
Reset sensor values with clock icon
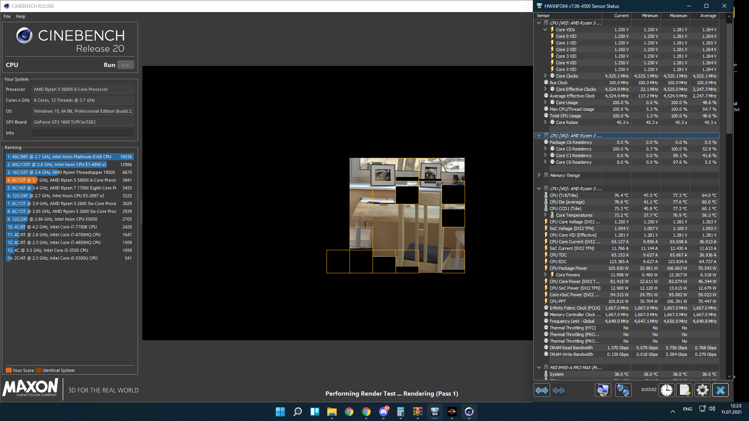click(667, 390)
